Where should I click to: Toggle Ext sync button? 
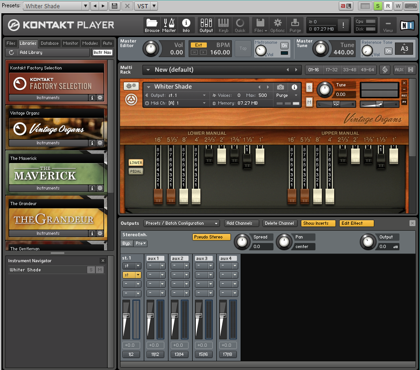[x=199, y=45]
